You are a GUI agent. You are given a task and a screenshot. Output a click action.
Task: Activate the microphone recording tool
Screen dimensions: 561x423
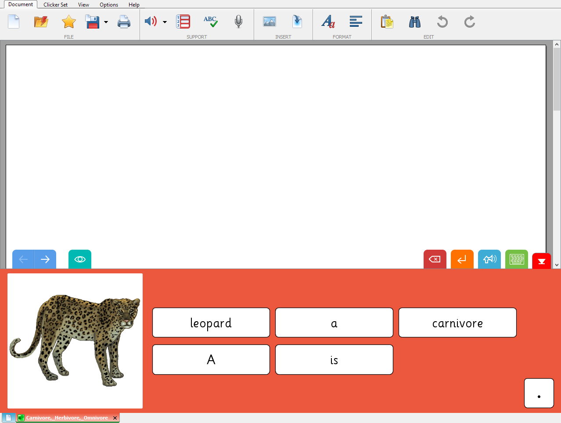click(238, 22)
